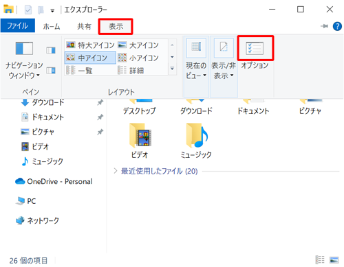Click the 最近使用したファイル (20) heading
This screenshot has height=267, width=344.
click(x=159, y=171)
